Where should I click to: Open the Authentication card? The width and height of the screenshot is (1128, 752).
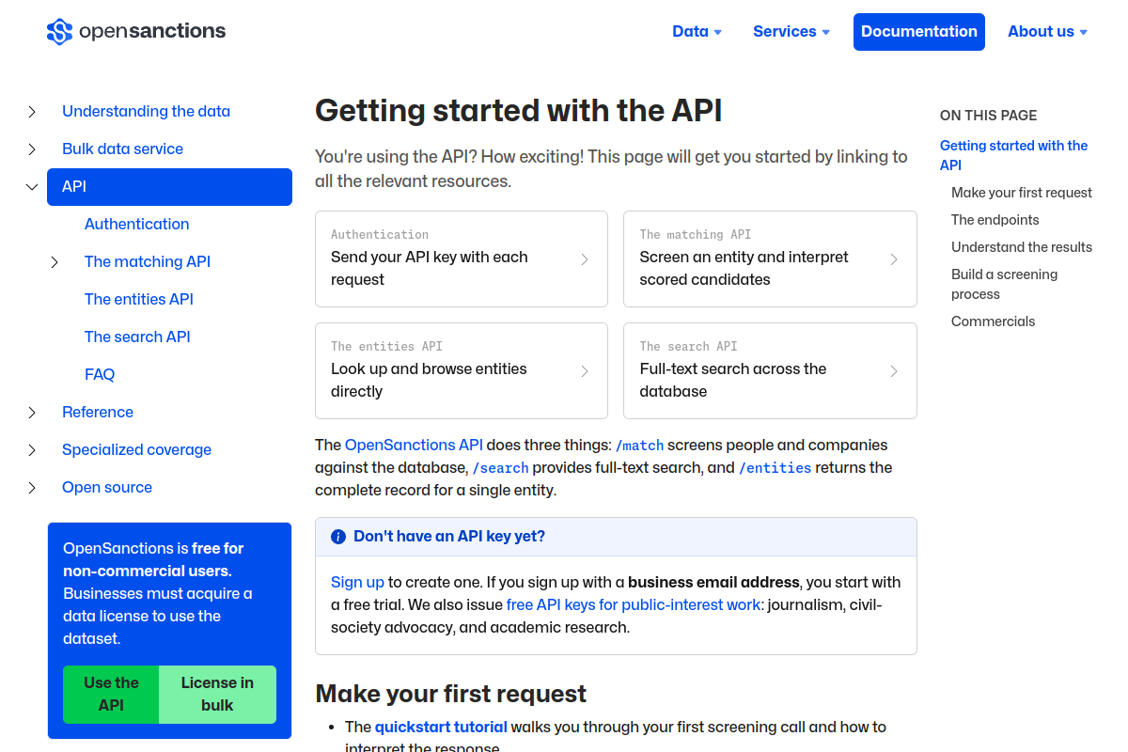pyautogui.click(x=462, y=258)
